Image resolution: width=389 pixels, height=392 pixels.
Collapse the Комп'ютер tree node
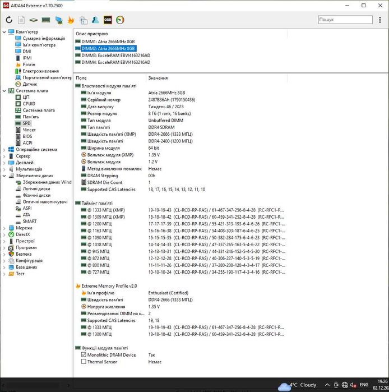pos(4,32)
